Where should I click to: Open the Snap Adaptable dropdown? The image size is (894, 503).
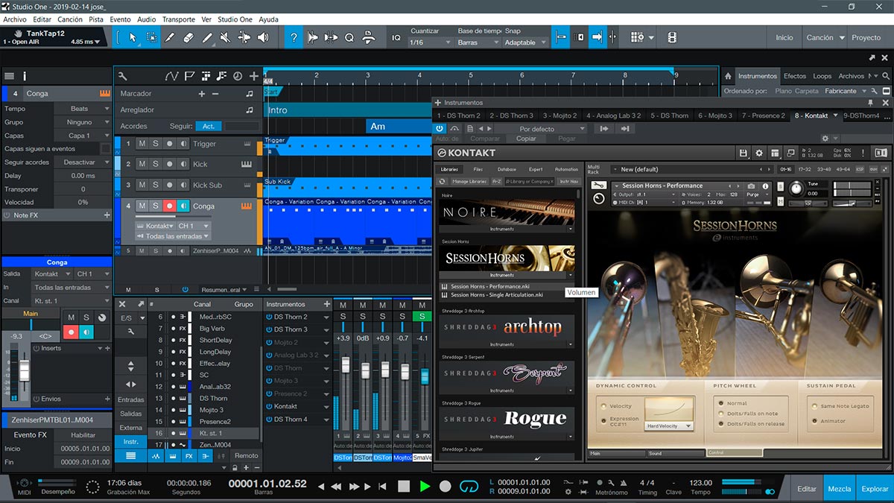pos(526,42)
